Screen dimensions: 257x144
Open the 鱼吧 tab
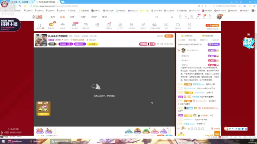click(x=104, y=17)
